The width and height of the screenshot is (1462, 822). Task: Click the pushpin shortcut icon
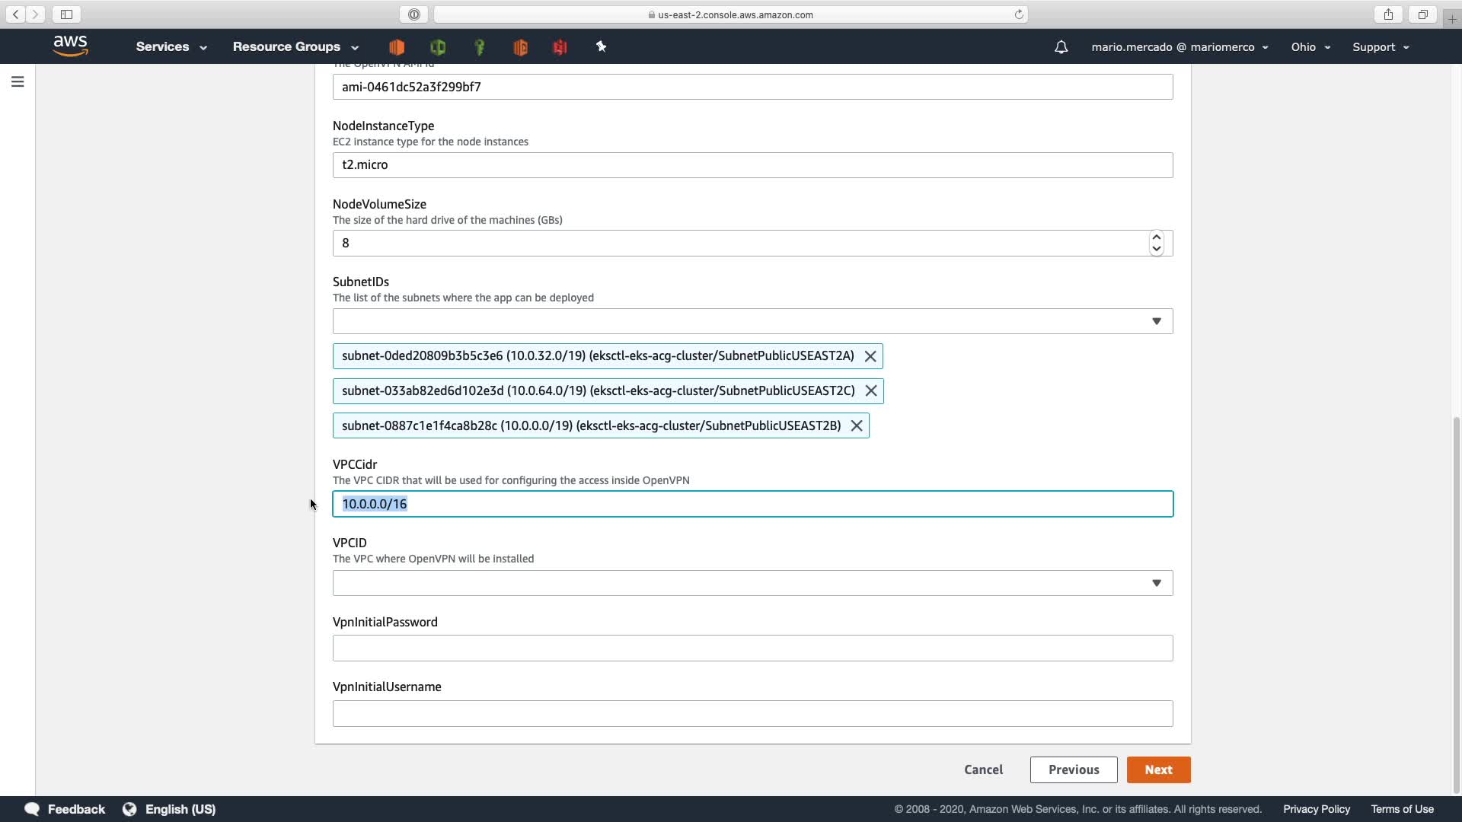[601, 47]
